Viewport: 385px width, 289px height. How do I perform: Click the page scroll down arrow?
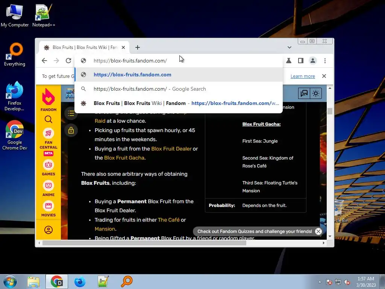point(330,236)
